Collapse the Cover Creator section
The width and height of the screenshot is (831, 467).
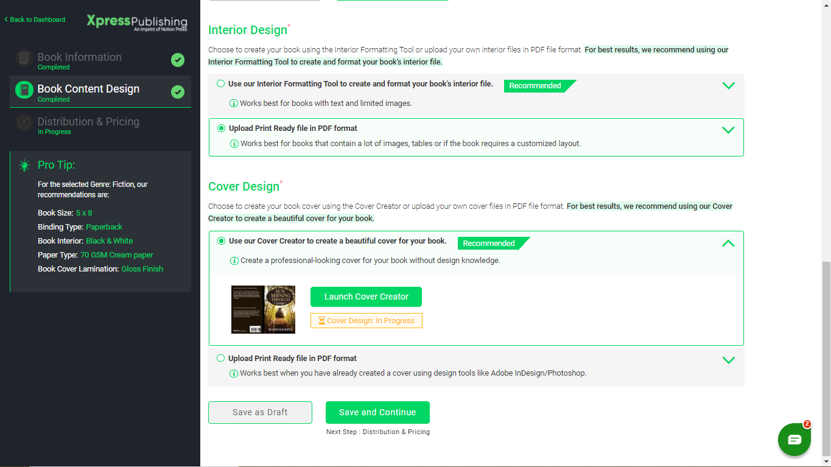728,243
